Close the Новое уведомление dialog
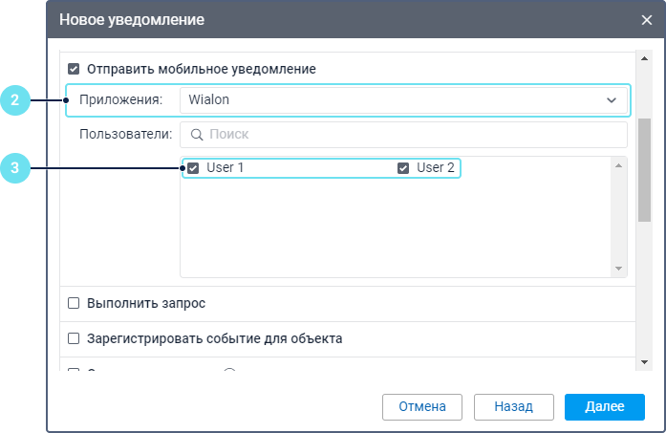The image size is (666, 433). pyautogui.click(x=647, y=19)
